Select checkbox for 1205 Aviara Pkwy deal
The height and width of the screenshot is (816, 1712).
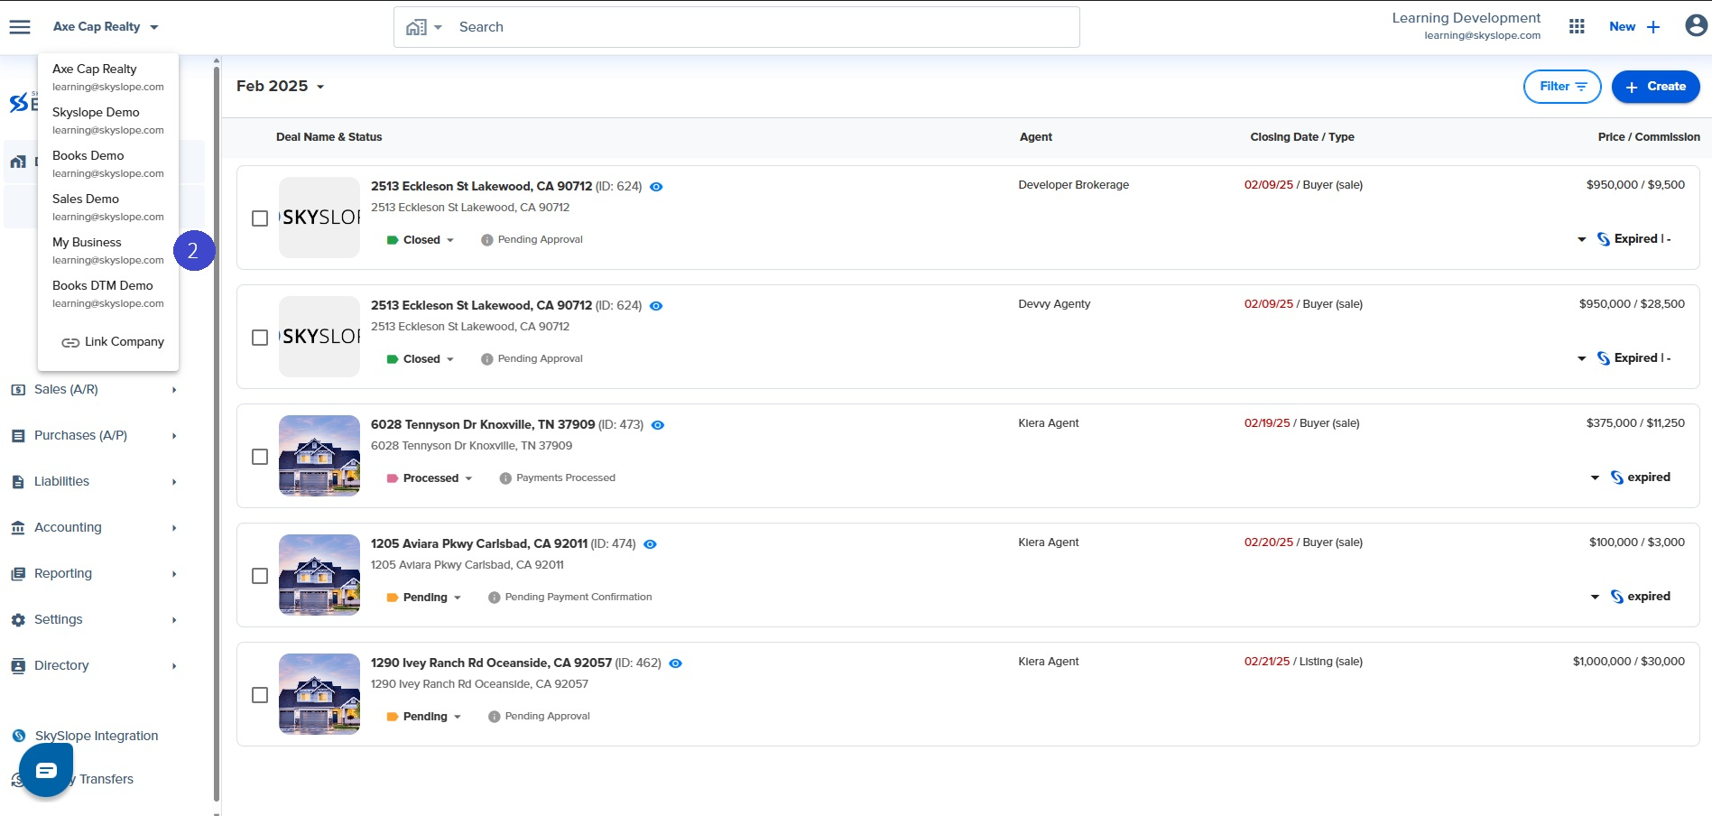(x=260, y=576)
